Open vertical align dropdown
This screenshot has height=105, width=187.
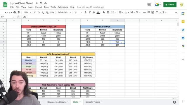click(127, 12)
